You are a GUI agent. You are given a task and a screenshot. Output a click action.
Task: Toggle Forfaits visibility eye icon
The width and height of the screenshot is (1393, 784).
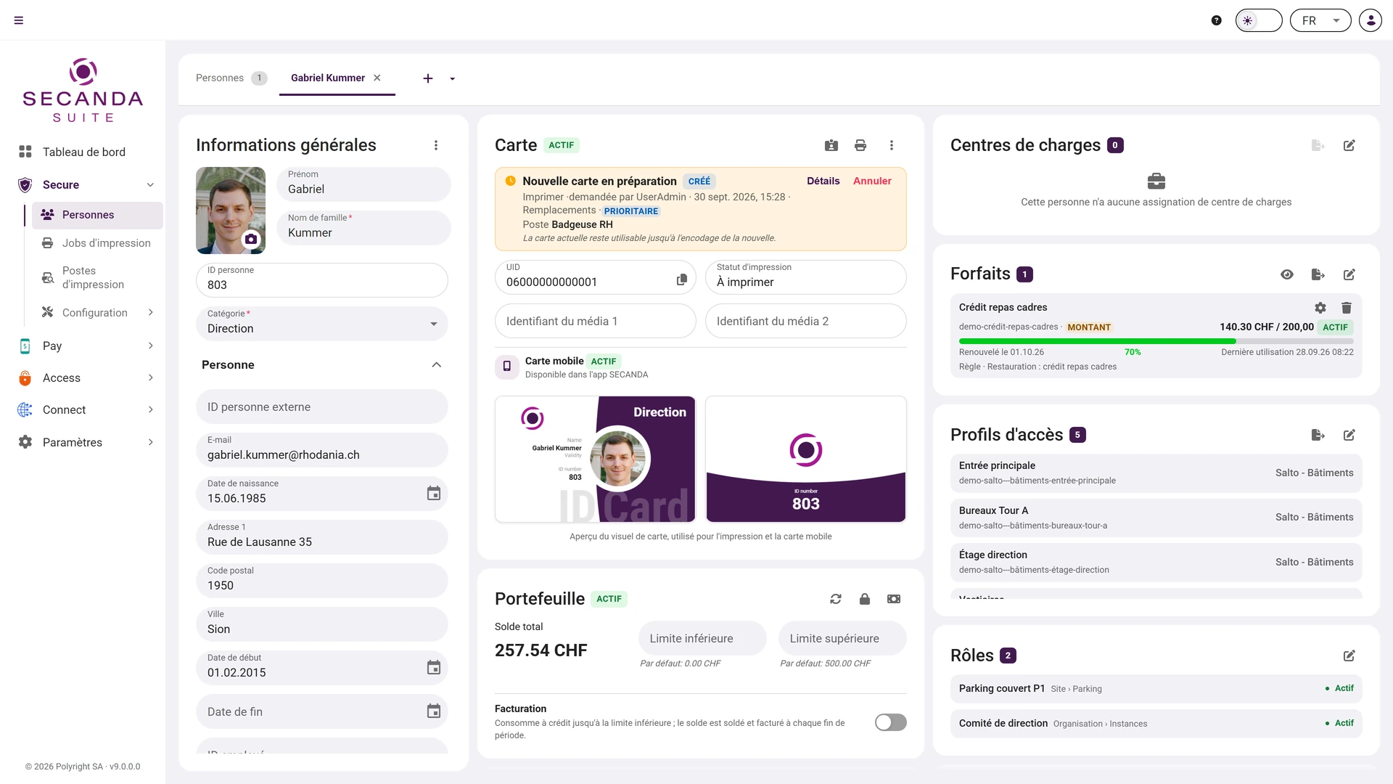1287,274
